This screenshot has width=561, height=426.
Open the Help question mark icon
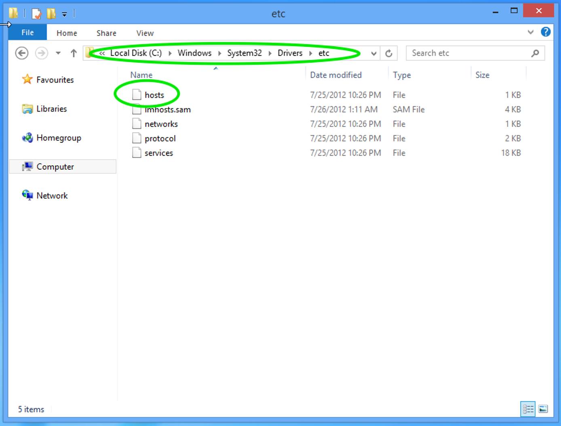click(x=546, y=32)
